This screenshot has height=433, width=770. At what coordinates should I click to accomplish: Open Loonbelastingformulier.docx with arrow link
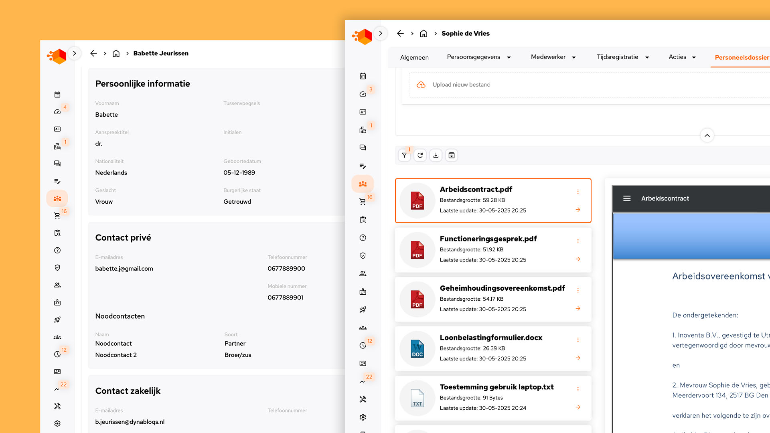point(578,358)
